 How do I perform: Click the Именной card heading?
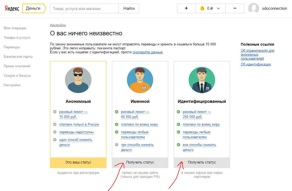[x=140, y=101]
